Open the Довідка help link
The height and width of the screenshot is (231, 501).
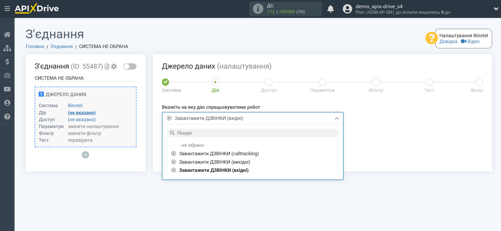coord(448,41)
